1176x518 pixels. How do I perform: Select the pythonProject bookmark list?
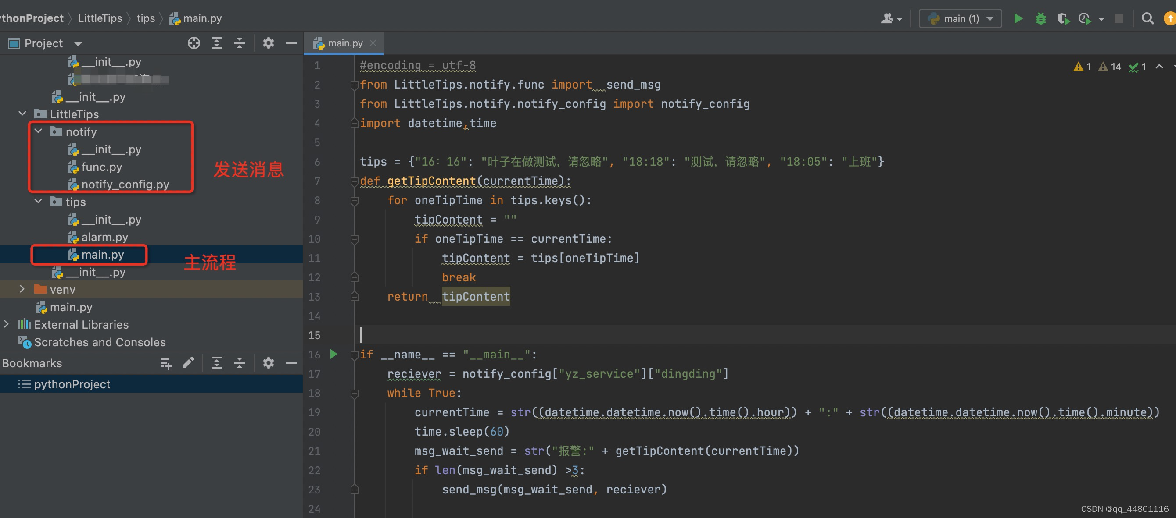click(x=151, y=384)
